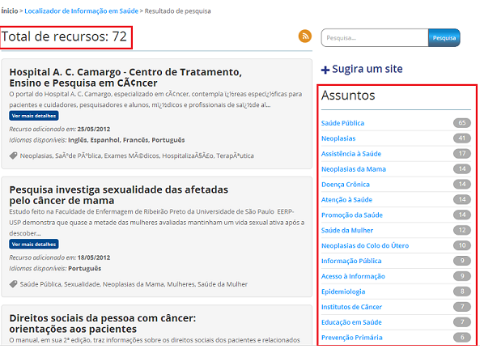480x349 pixels.
Task: Click the 41 count badge for Neoplasias
Action: 461,138
